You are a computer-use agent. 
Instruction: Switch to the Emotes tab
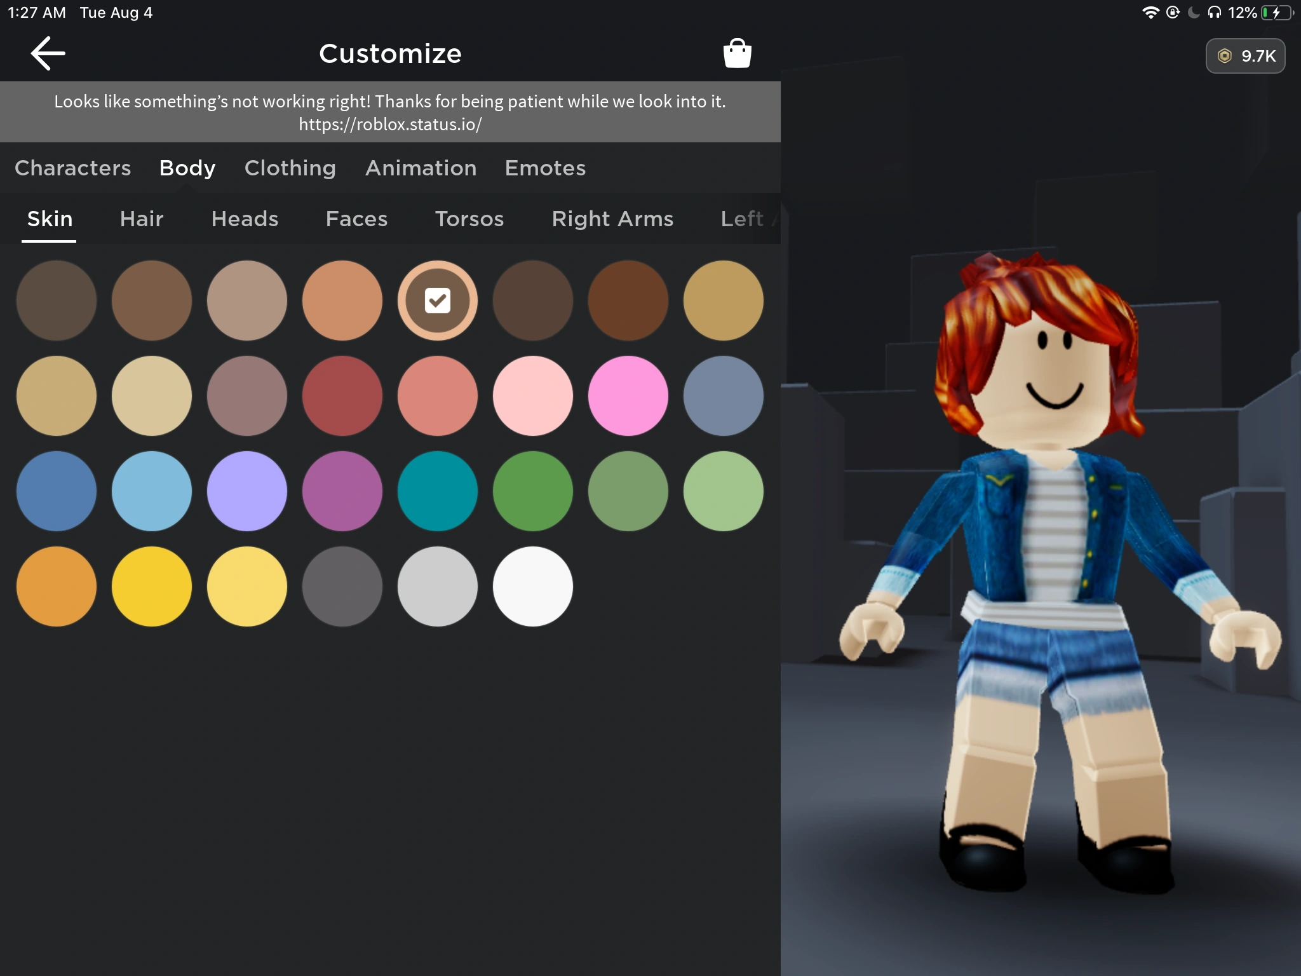point(545,168)
